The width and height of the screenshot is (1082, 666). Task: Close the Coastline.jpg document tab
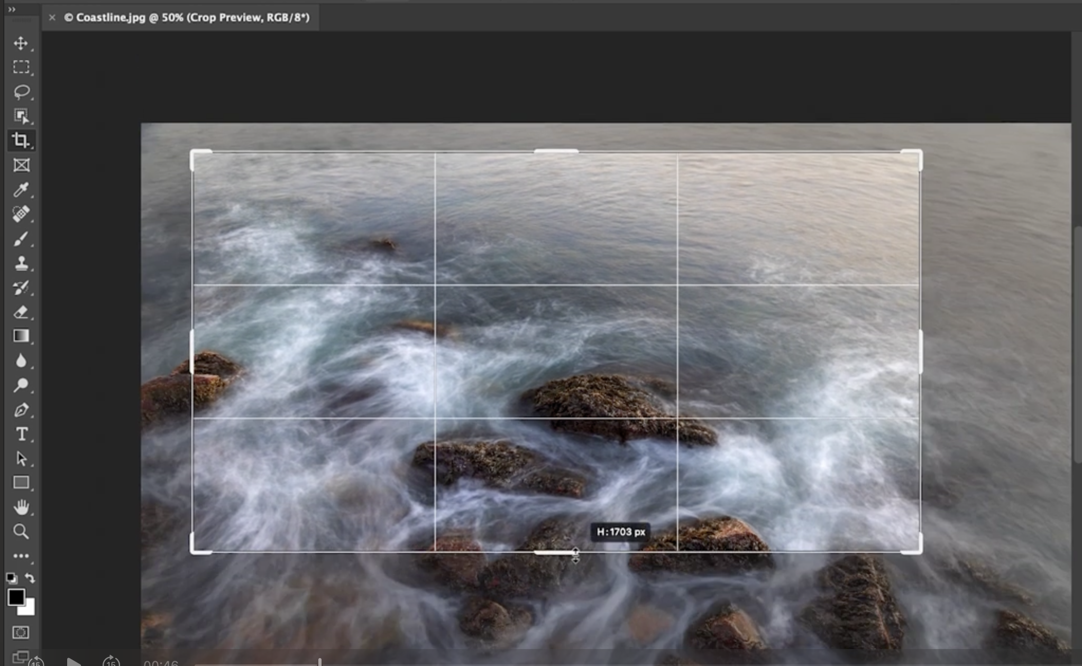tap(52, 17)
